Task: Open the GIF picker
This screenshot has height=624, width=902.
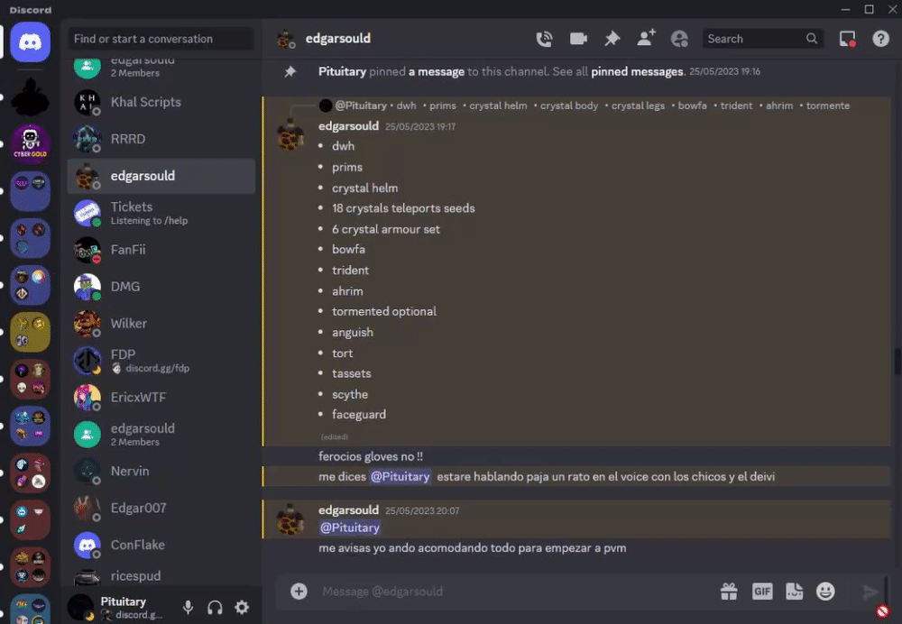Action: pyautogui.click(x=762, y=592)
